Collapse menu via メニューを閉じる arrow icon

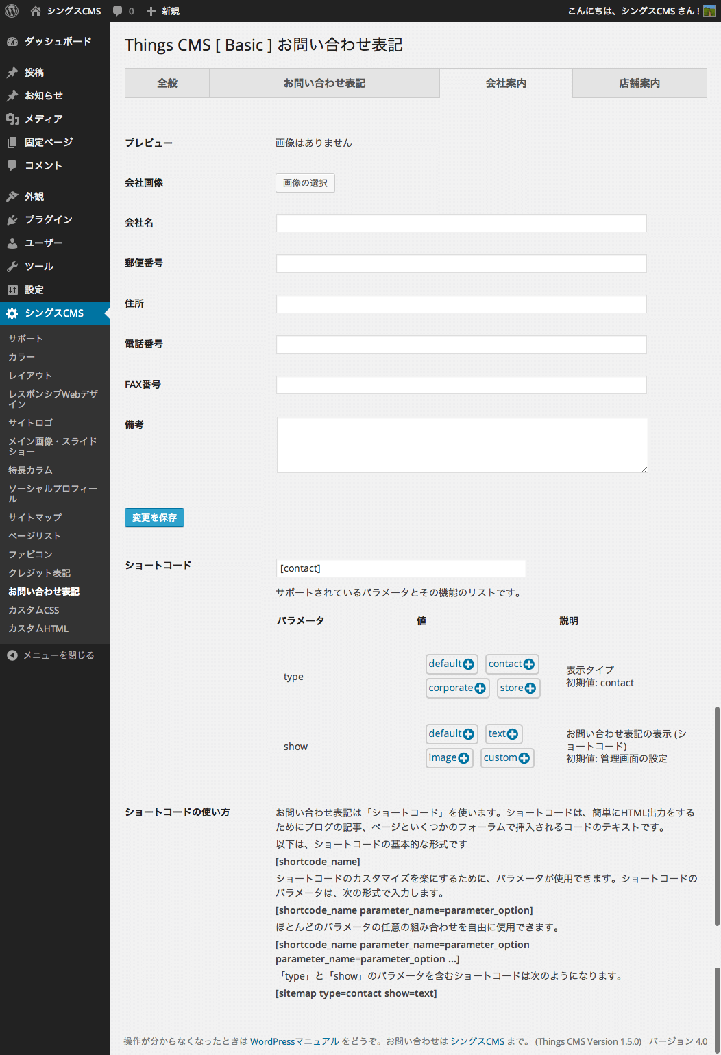(x=12, y=655)
